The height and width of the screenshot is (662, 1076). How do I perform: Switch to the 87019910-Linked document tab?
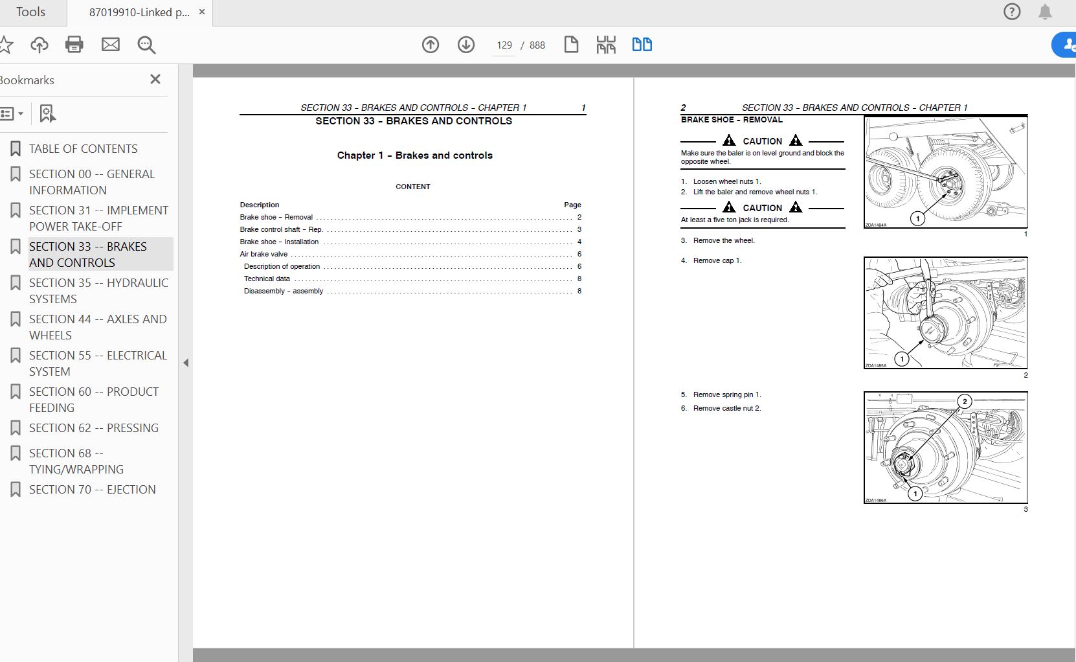pyautogui.click(x=139, y=12)
